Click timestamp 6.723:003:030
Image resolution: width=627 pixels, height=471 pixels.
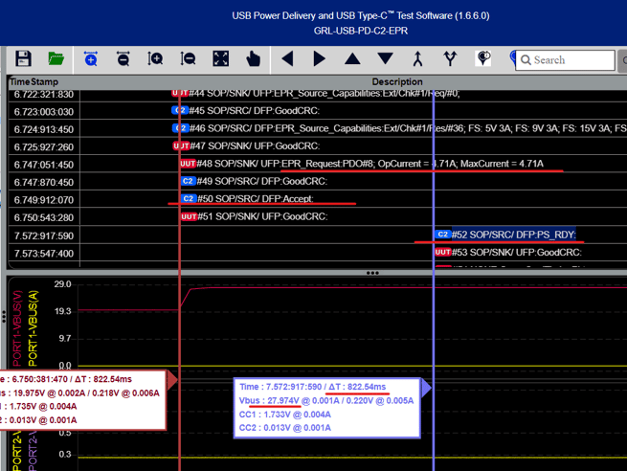[44, 112]
